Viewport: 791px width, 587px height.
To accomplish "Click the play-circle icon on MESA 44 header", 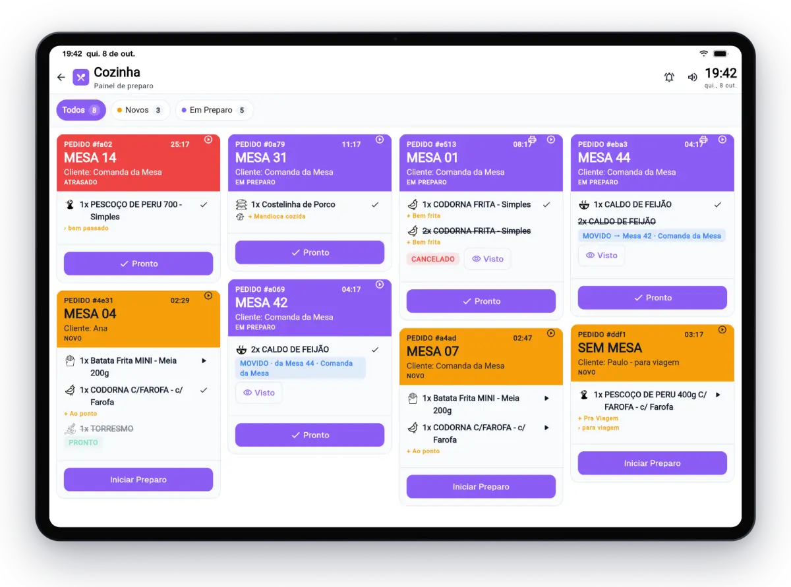I will (x=722, y=140).
